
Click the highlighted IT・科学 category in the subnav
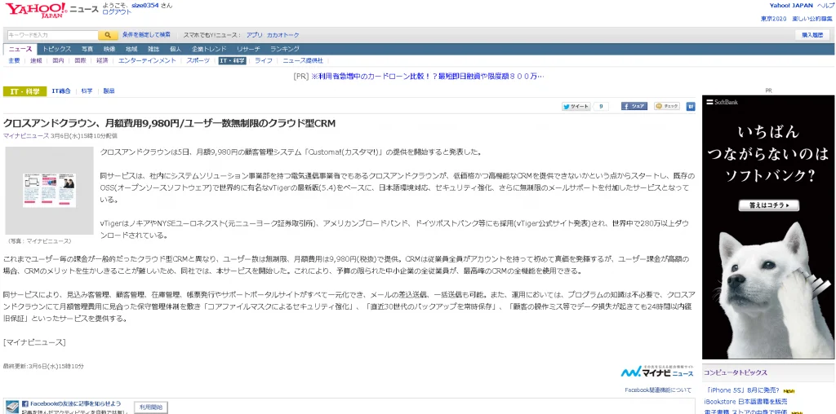233,60
